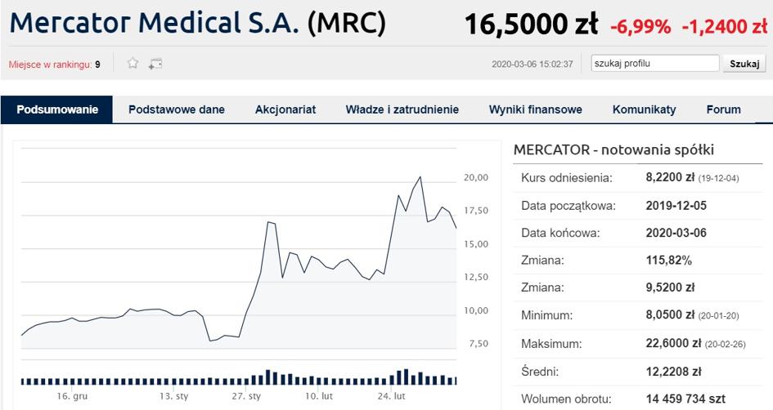
Task: Go to the Władze i zatrudnienie tab
Action: (402, 109)
